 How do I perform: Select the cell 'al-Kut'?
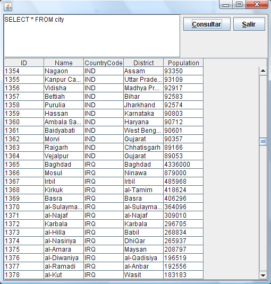tap(64, 275)
